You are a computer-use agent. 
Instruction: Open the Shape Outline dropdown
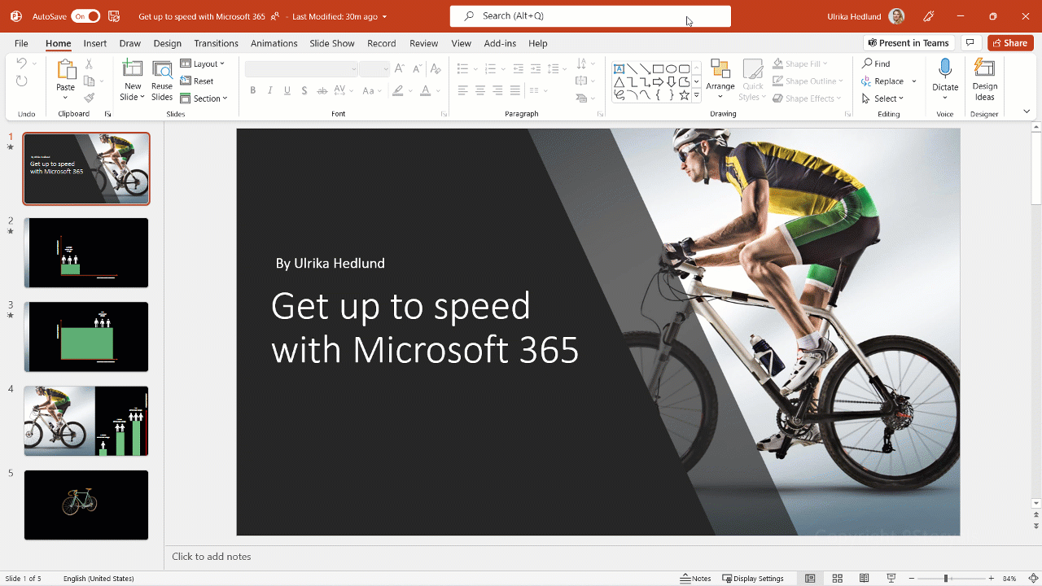[807, 81]
